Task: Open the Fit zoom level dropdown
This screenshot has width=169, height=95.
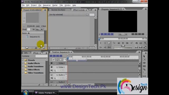Action: click(123, 34)
